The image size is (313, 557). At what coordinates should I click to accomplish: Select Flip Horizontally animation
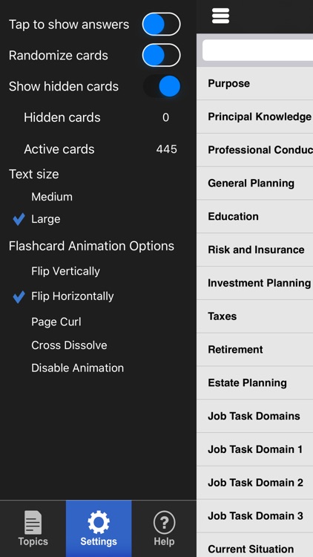click(73, 296)
